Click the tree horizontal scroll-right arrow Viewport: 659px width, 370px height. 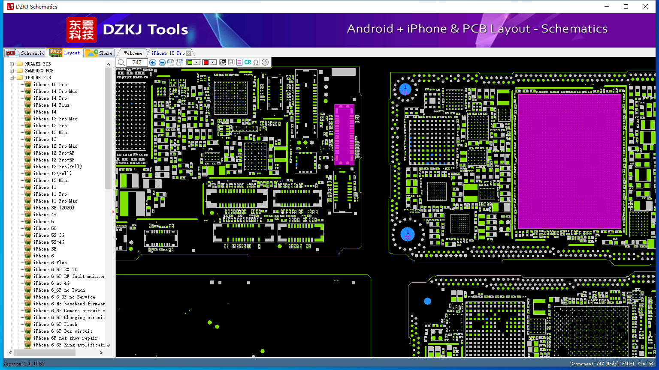click(101, 353)
